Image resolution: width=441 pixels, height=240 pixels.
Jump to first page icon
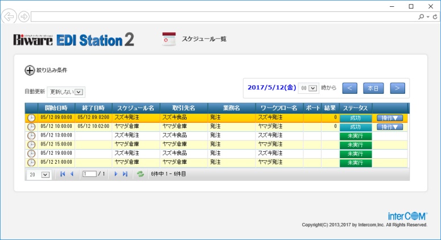(x=63, y=174)
